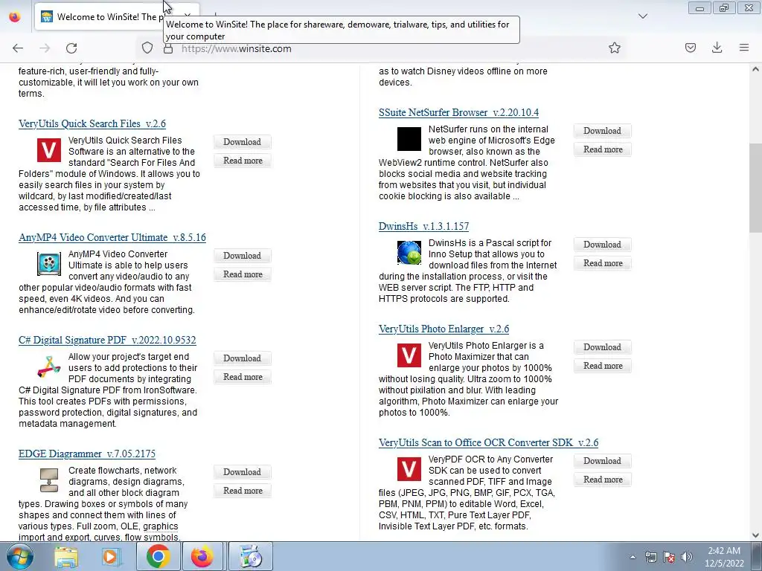Viewport: 762px width, 571px height.
Task: Open the VeryUtils Scan to Office OCR Converter SDK link
Action: coord(488,442)
